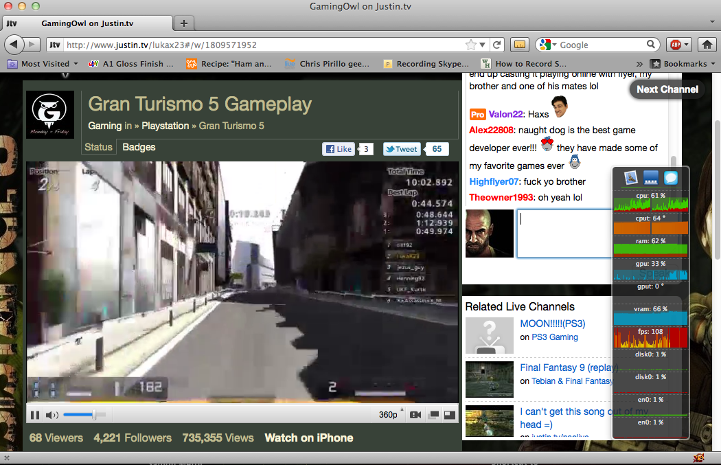Bookmark this page with the star icon
Image resolution: width=721 pixels, height=465 pixels.
[471, 45]
